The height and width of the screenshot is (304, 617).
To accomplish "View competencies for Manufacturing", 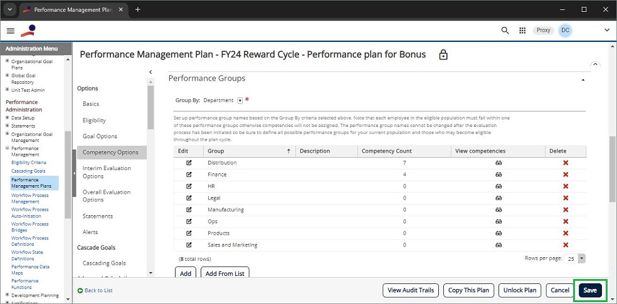I will click(498, 210).
